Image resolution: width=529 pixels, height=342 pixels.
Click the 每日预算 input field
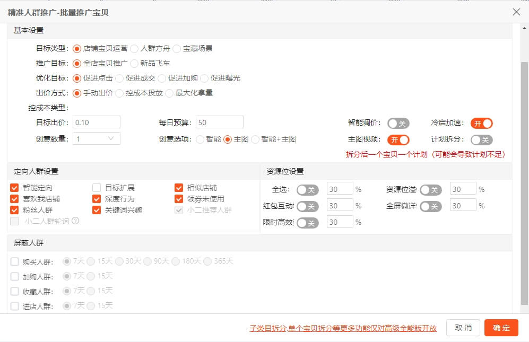click(x=220, y=122)
